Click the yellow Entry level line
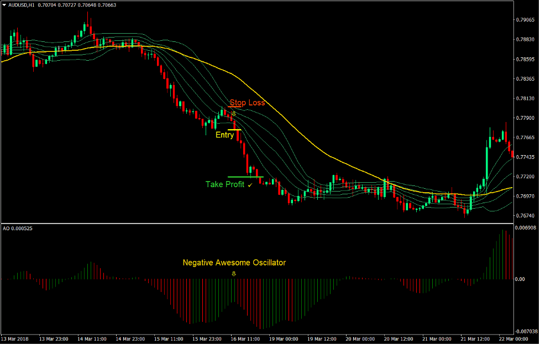540x345 pixels. [x=234, y=130]
